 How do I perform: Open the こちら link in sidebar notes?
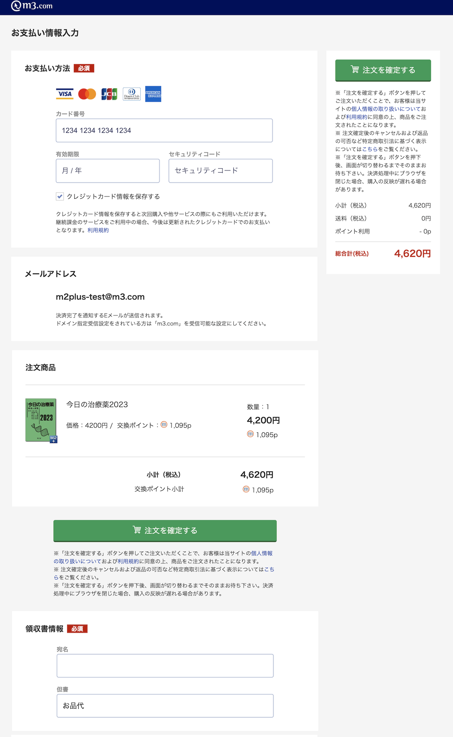click(x=369, y=149)
